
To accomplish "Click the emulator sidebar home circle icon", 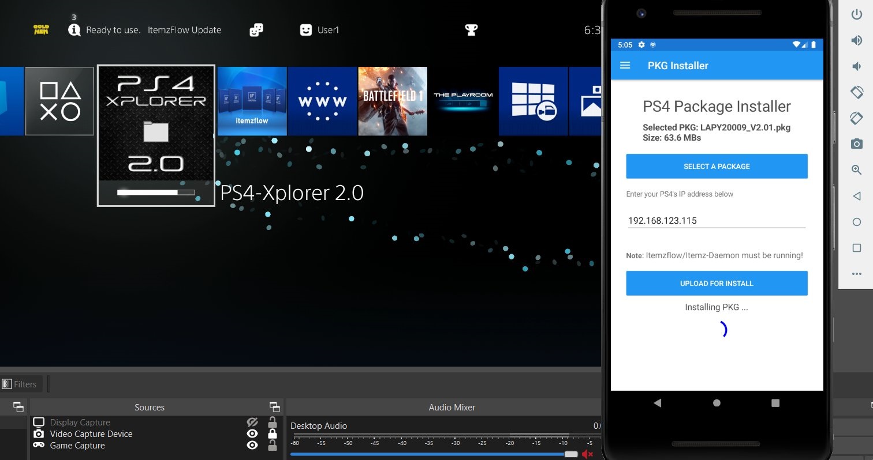I will pos(857,222).
